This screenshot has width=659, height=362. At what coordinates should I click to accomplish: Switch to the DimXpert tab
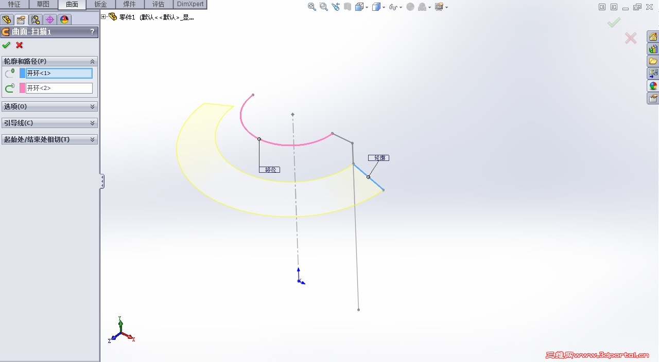click(x=190, y=4)
